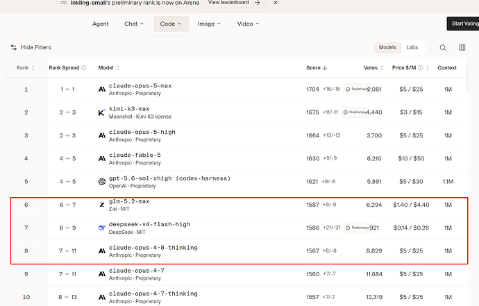Sort by the Price $/M sort arrows

click(428, 68)
